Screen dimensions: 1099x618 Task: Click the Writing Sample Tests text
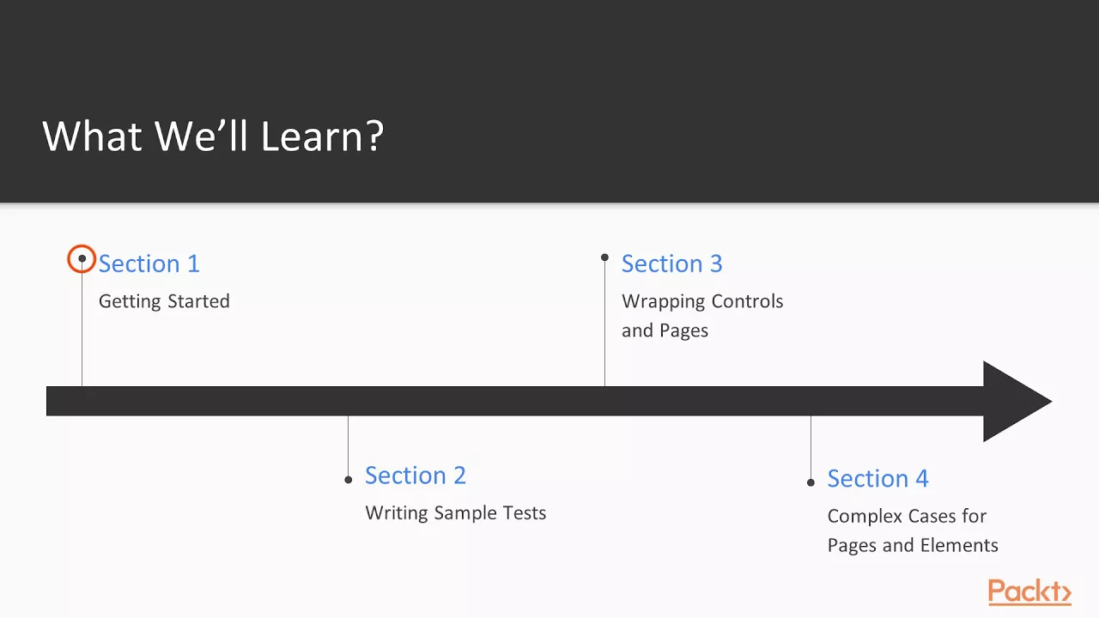[455, 513]
